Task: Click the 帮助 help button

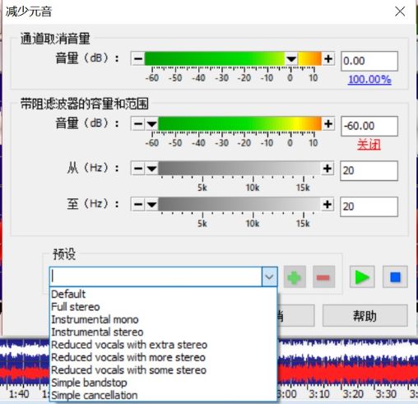Action: [x=365, y=316]
